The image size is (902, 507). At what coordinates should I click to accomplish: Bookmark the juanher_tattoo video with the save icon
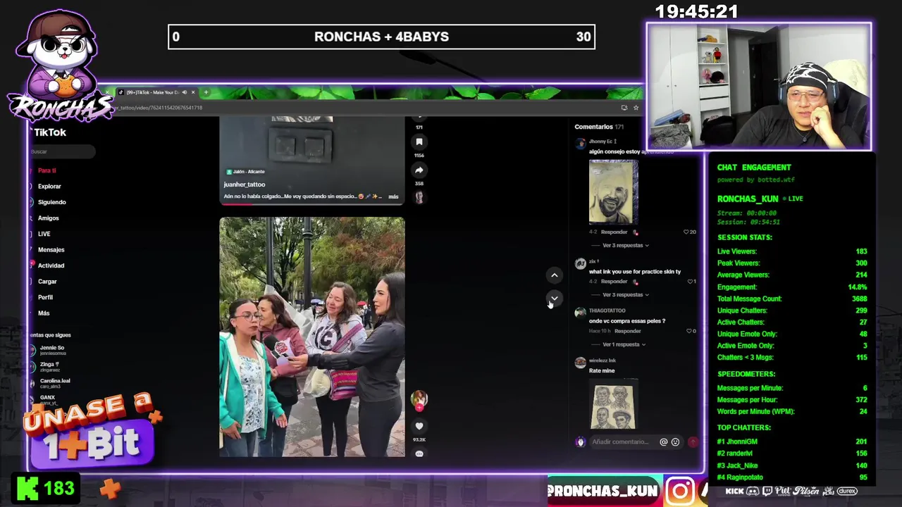pos(419,142)
